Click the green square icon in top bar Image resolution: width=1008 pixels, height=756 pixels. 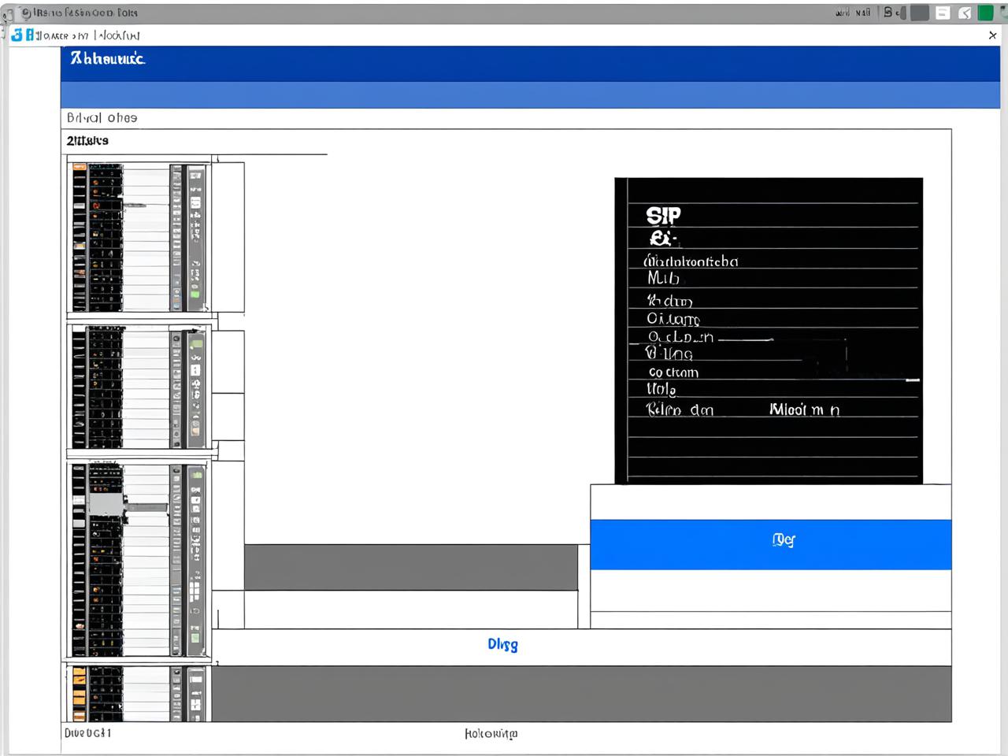(x=985, y=13)
